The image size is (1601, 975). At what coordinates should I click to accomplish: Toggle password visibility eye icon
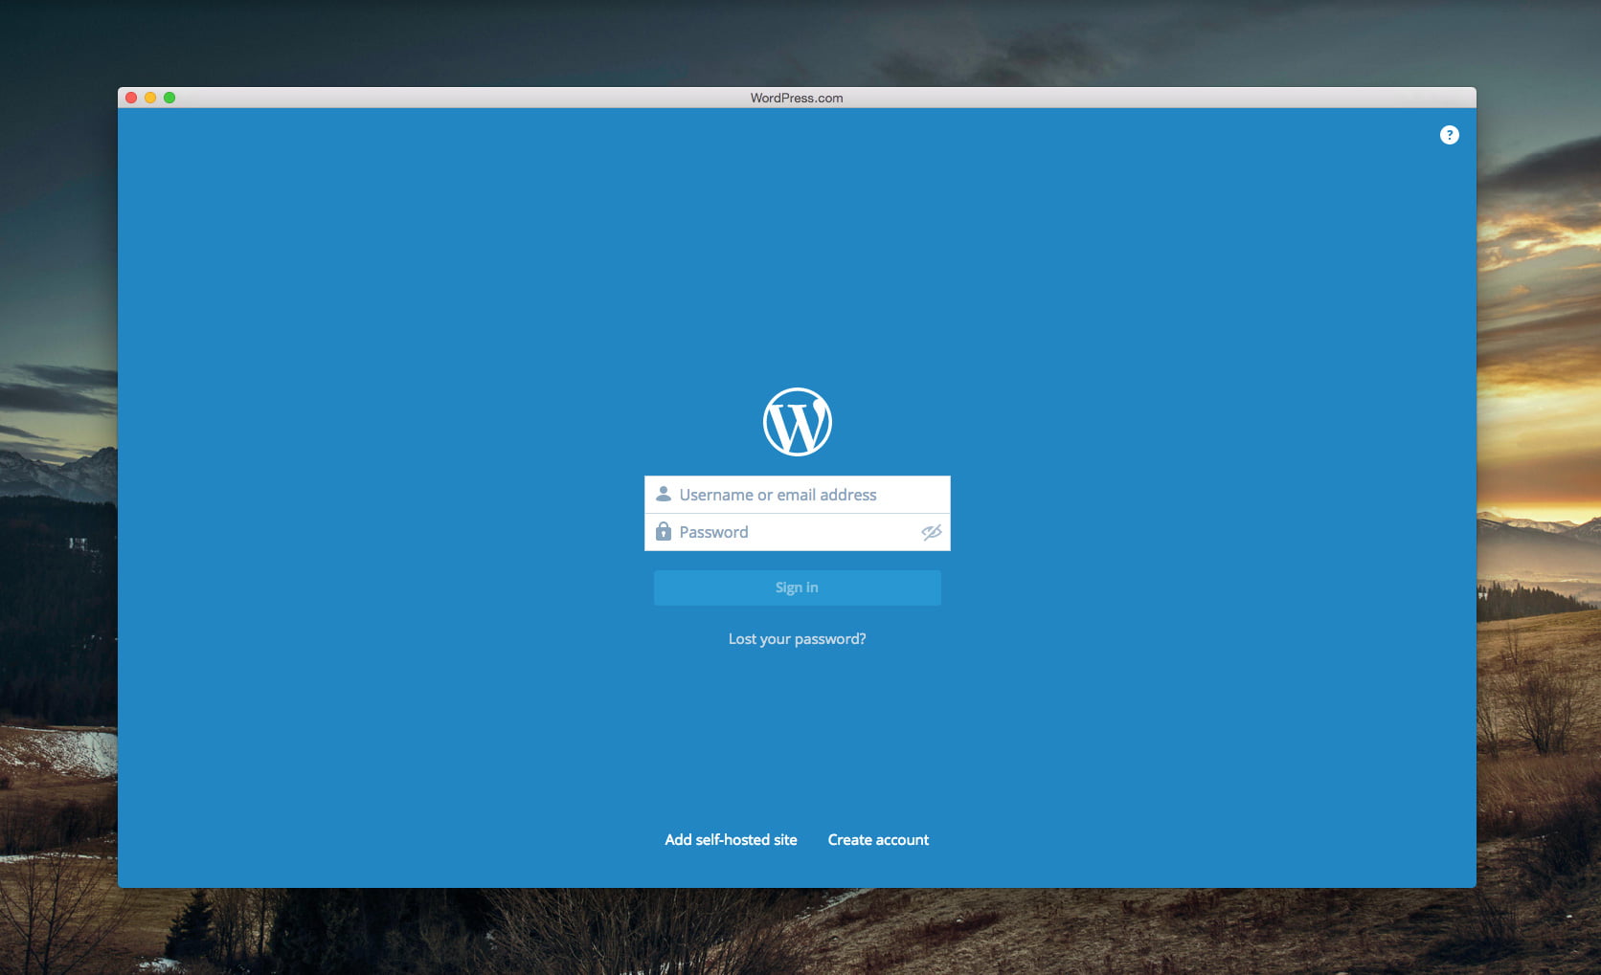[931, 532]
